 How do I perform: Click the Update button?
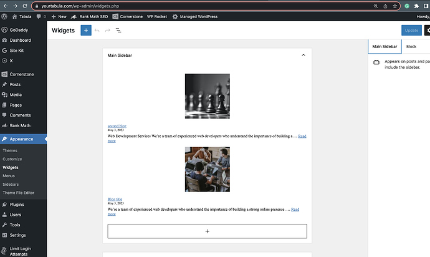[x=411, y=30]
